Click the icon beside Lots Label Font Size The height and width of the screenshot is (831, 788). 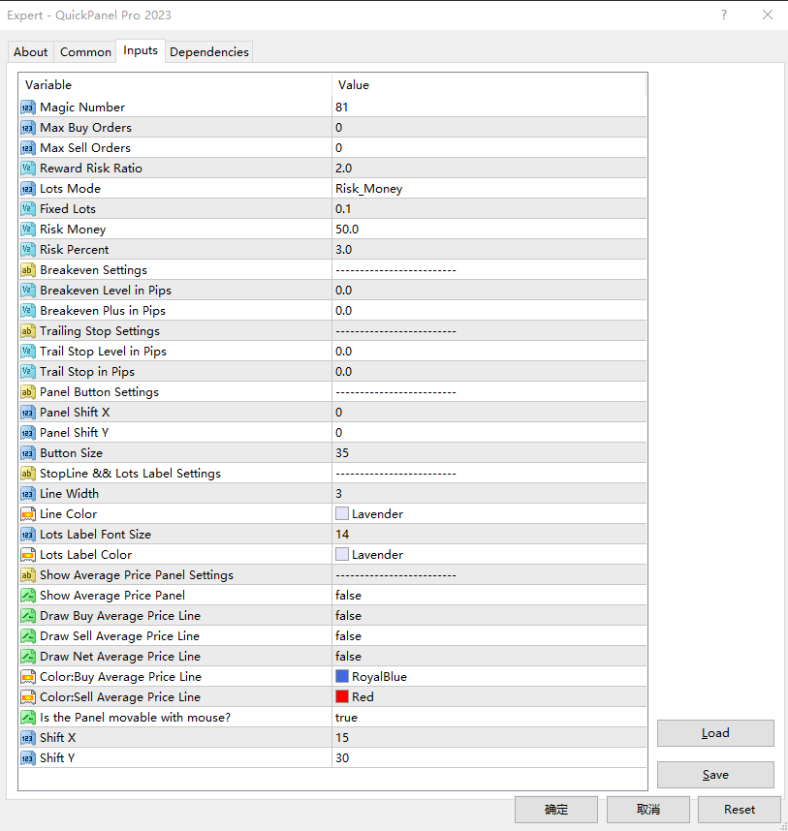pos(28,535)
